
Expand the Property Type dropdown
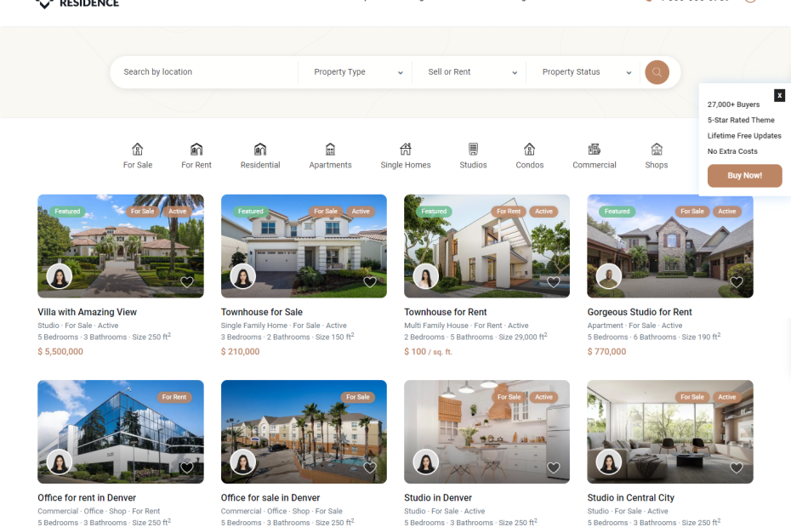(x=358, y=72)
